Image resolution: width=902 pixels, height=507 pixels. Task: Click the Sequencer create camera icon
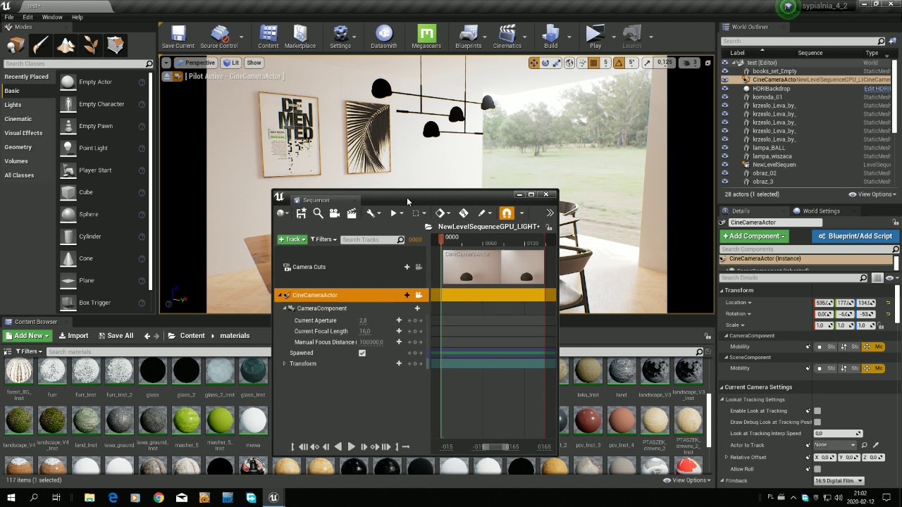[335, 213]
